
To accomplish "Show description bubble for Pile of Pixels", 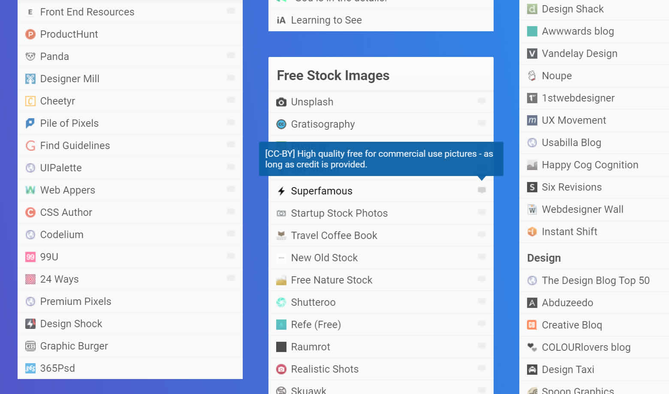I will point(231,122).
